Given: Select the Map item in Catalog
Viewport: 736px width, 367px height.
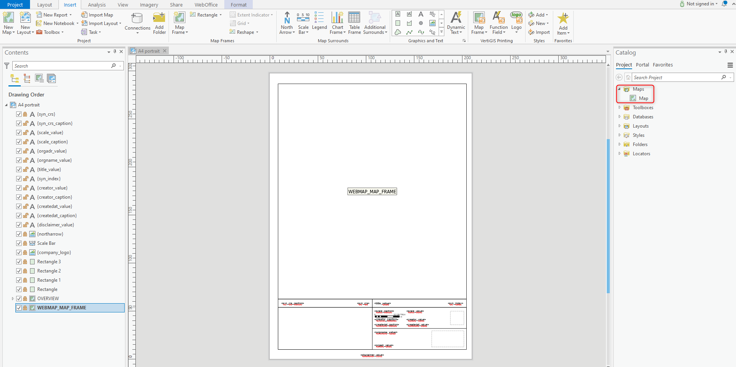Looking at the screenshot, I should (x=639, y=98).
